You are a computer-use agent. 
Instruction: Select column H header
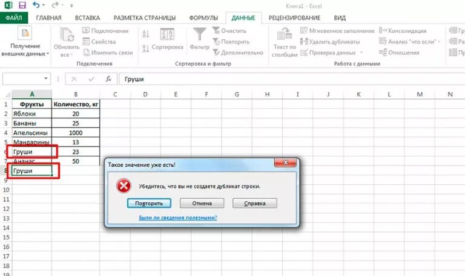point(267,94)
